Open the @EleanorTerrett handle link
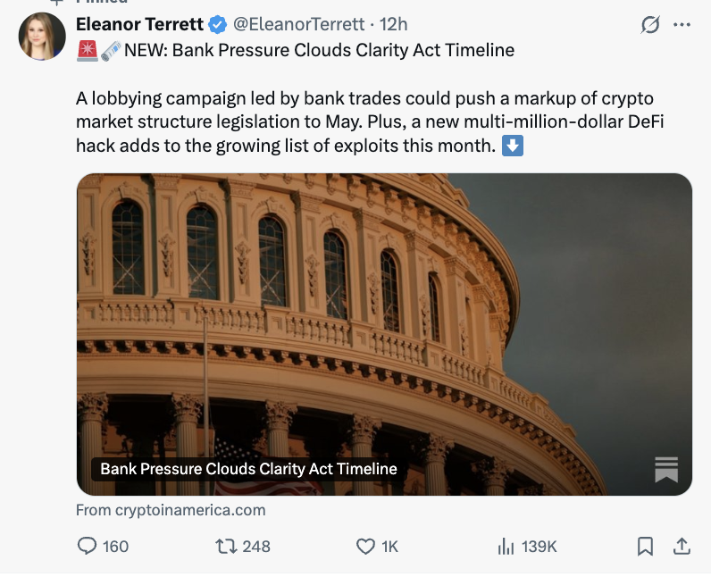711x577 pixels. [x=299, y=24]
